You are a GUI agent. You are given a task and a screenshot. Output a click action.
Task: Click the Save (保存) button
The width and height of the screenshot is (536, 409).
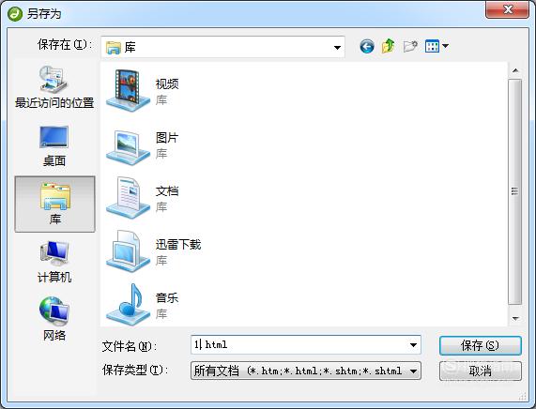point(481,345)
